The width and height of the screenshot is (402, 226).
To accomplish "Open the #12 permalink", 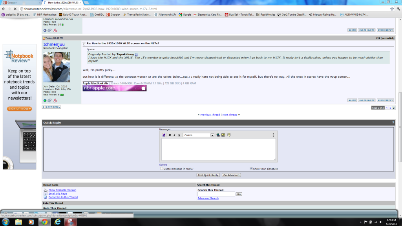I will (x=387, y=38).
